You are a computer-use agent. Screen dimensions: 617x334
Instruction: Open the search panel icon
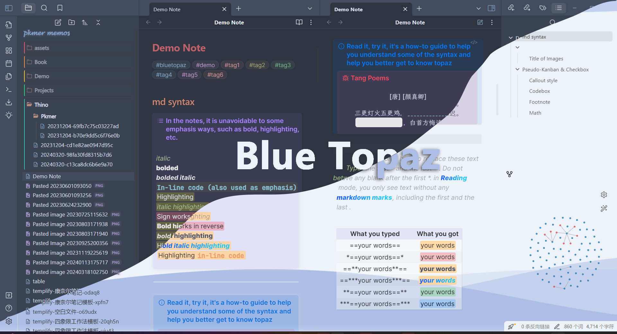click(x=44, y=8)
